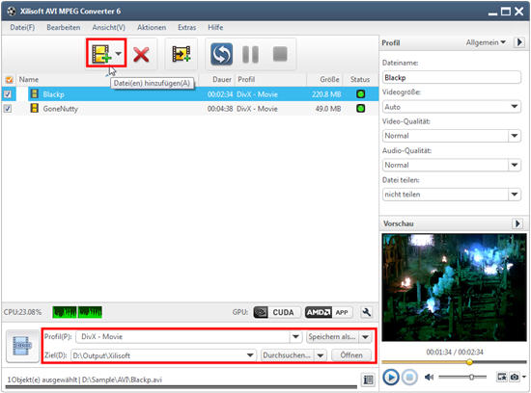The height and width of the screenshot is (393, 531).
Task: Open the log list icon in the status bar
Action: point(369,380)
